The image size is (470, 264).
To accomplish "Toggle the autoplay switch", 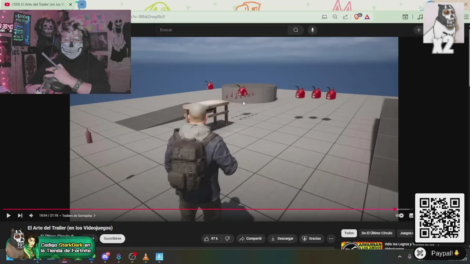I will pos(400,216).
